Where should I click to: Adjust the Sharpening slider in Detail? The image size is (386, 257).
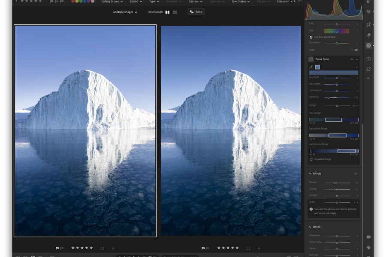coord(337,236)
